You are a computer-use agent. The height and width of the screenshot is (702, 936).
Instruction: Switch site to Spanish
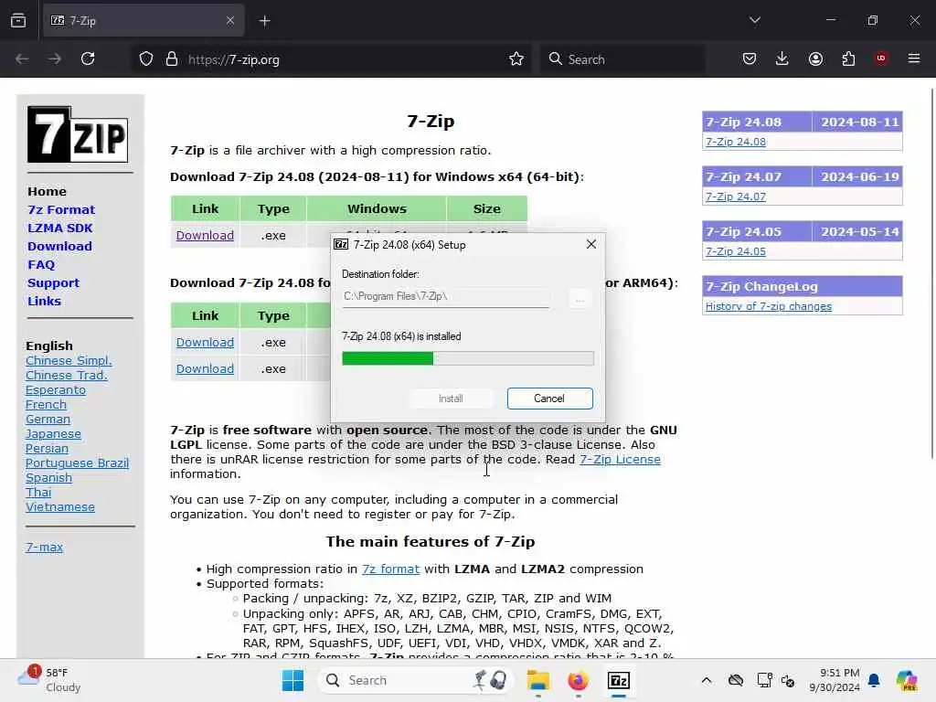48,477
